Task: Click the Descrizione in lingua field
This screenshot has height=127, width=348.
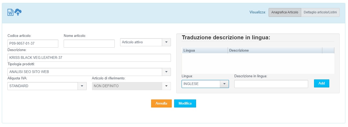Action: coord(271,84)
